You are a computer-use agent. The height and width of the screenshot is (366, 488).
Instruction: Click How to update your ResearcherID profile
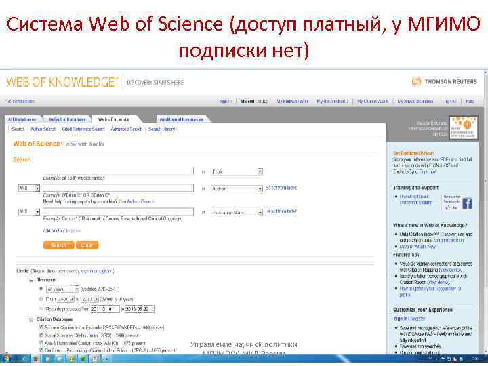point(430,291)
